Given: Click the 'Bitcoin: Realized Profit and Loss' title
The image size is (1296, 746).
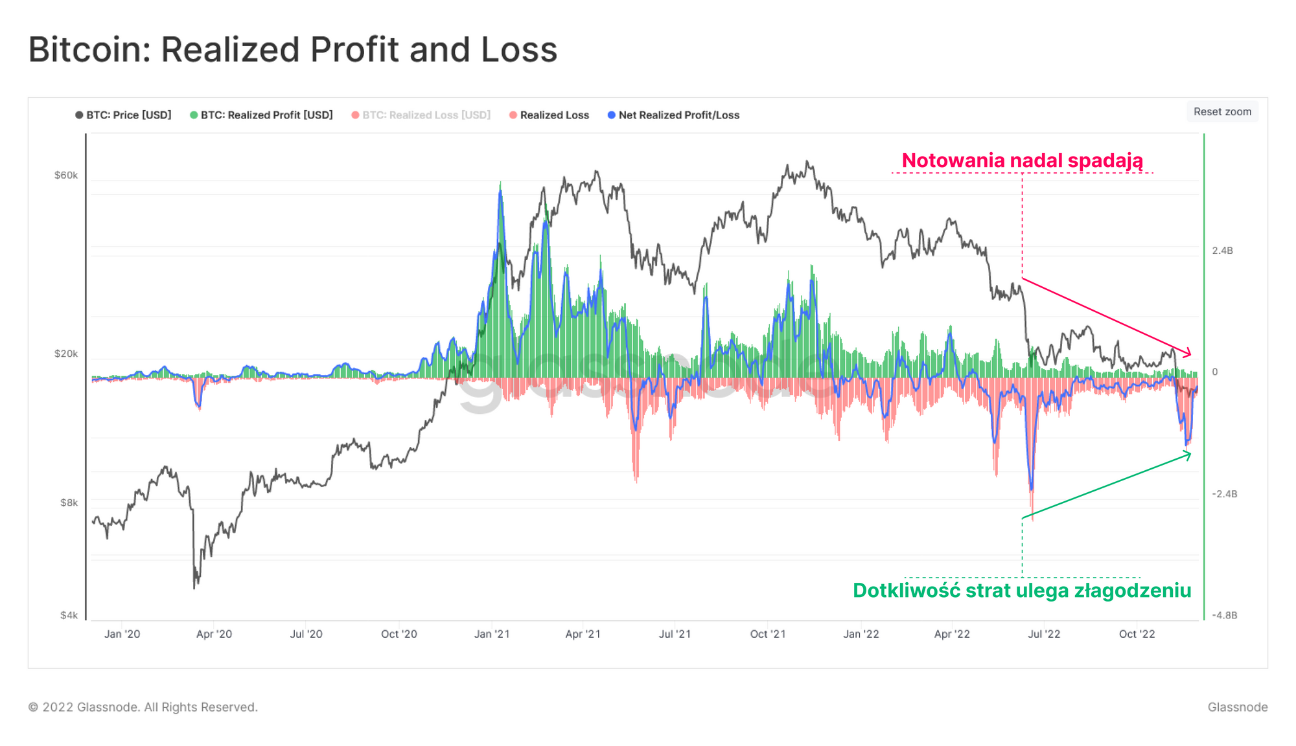Looking at the screenshot, I should click(x=293, y=49).
